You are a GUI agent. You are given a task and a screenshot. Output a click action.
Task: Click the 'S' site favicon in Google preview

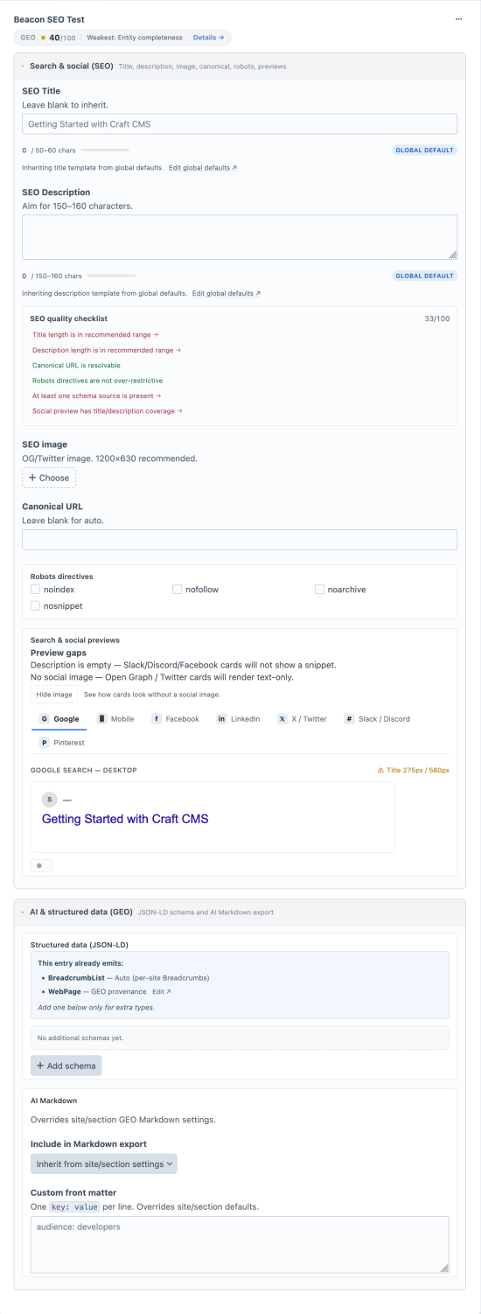pyautogui.click(x=49, y=800)
